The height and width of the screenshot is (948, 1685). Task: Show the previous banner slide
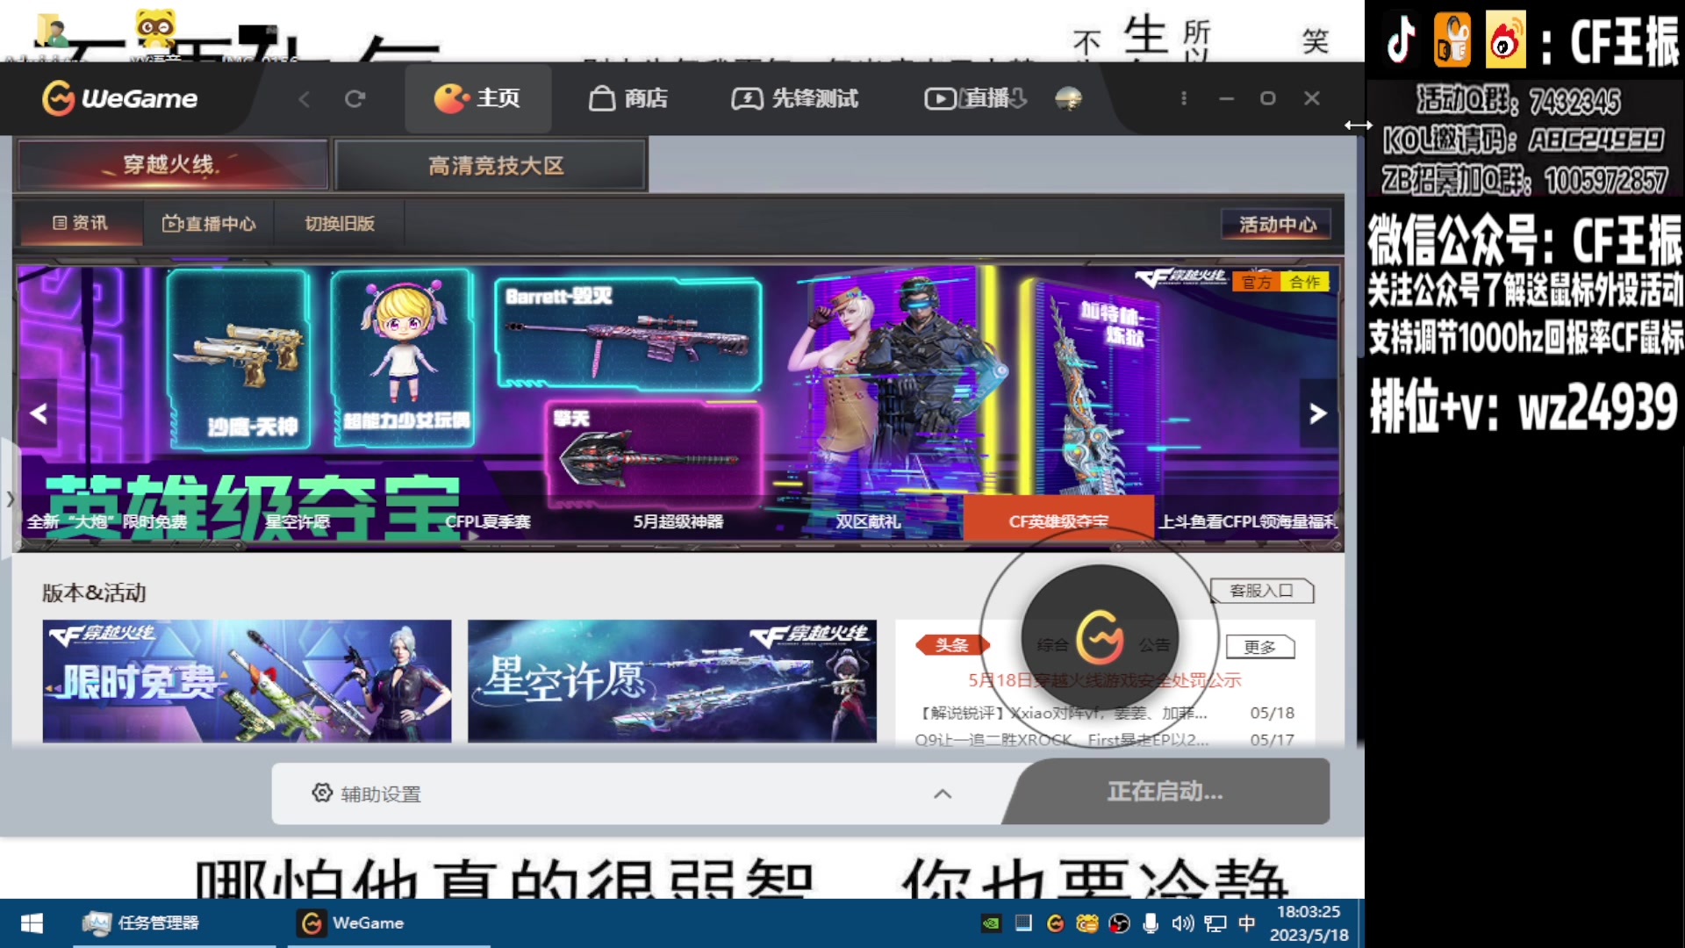click(39, 413)
